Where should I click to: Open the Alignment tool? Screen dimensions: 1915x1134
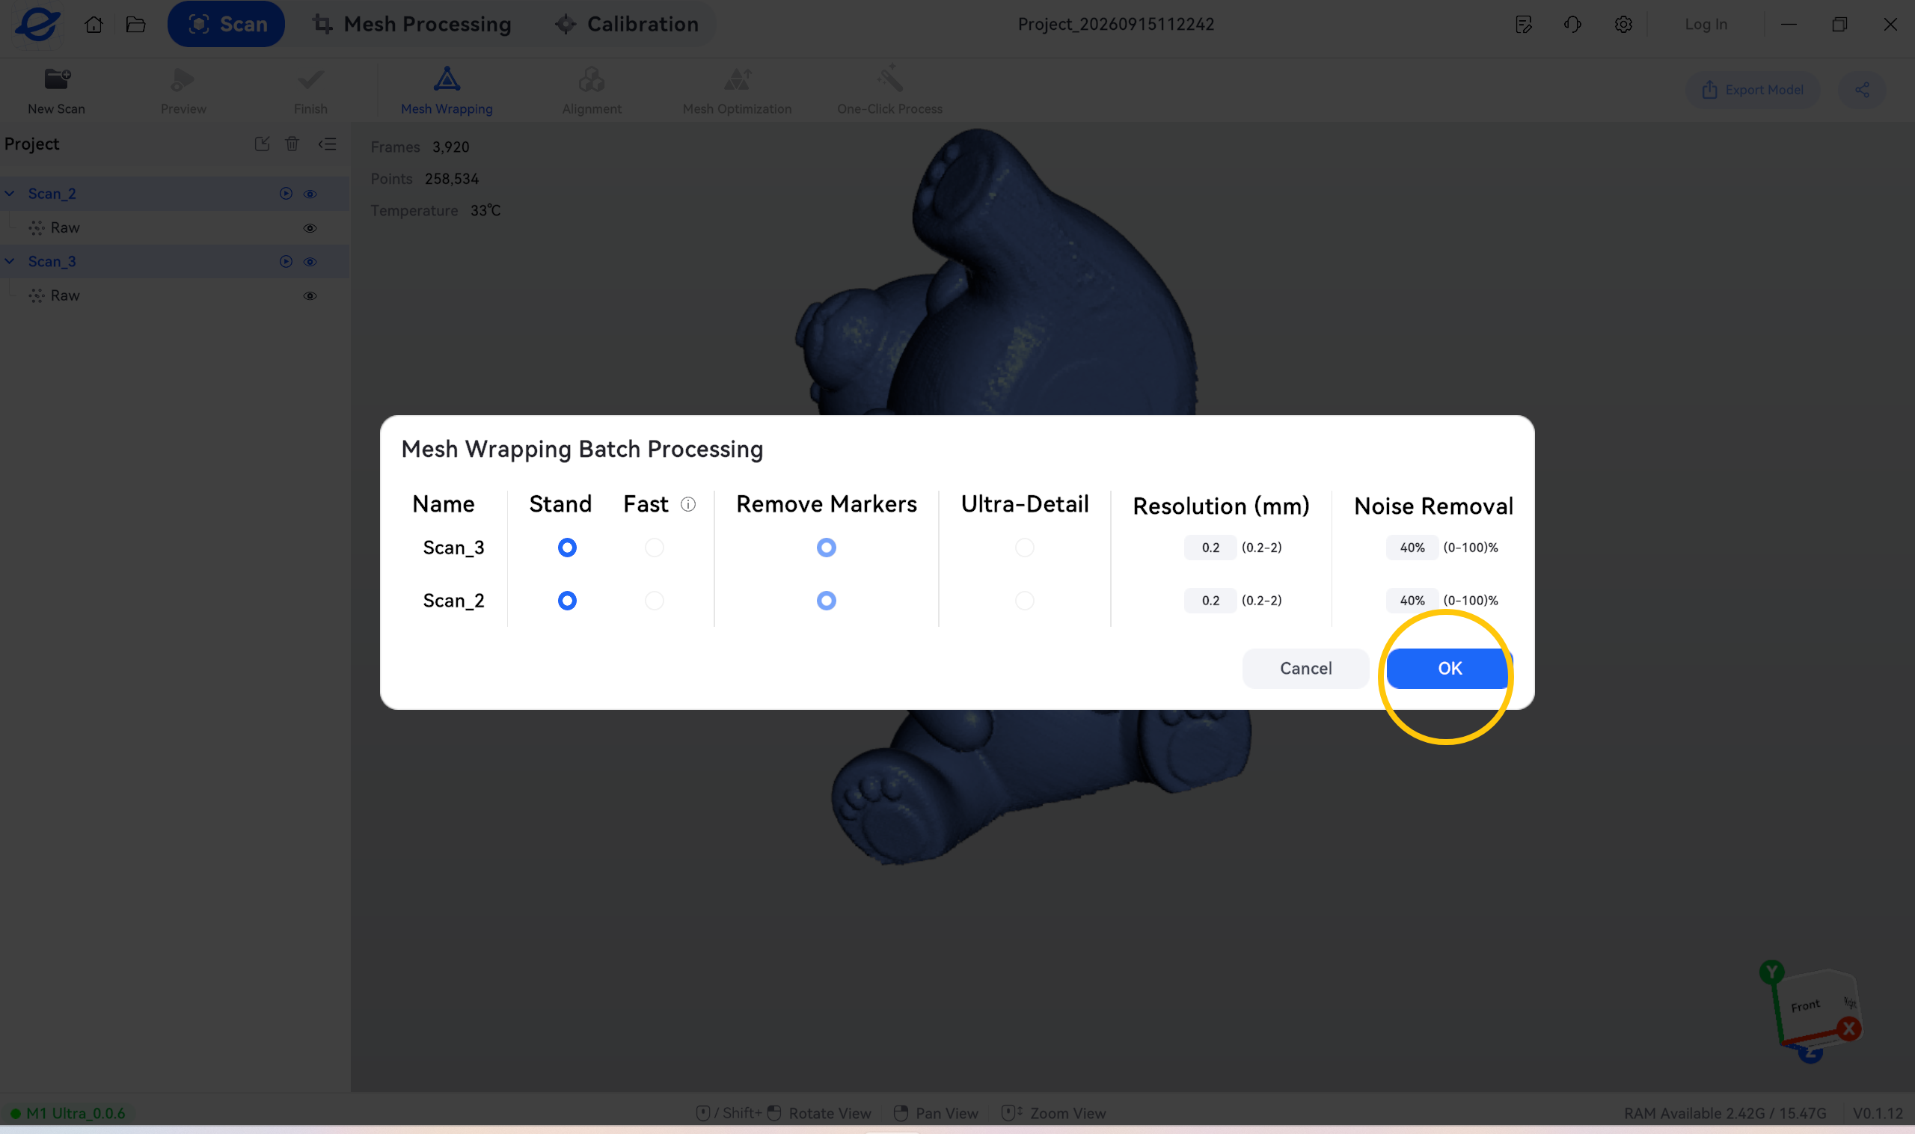(x=592, y=91)
